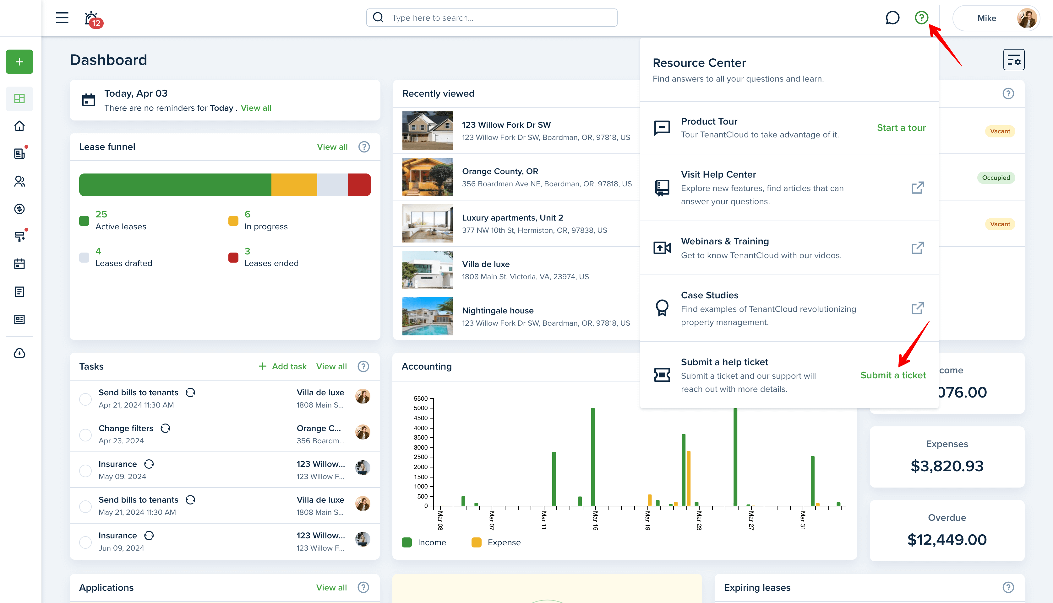The width and height of the screenshot is (1053, 603).
Task: Click recurring icon on Change filters task
Action: click(x=166, y=428)
